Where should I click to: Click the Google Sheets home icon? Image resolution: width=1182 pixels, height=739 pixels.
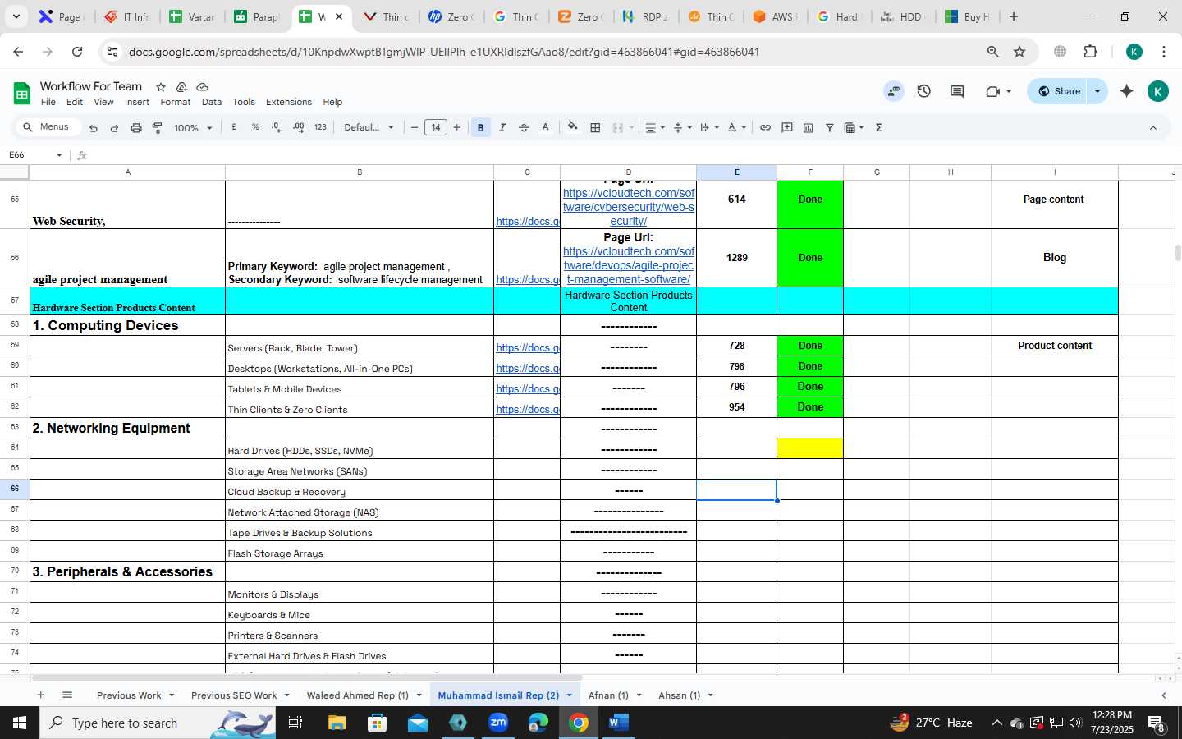[21, 93]
